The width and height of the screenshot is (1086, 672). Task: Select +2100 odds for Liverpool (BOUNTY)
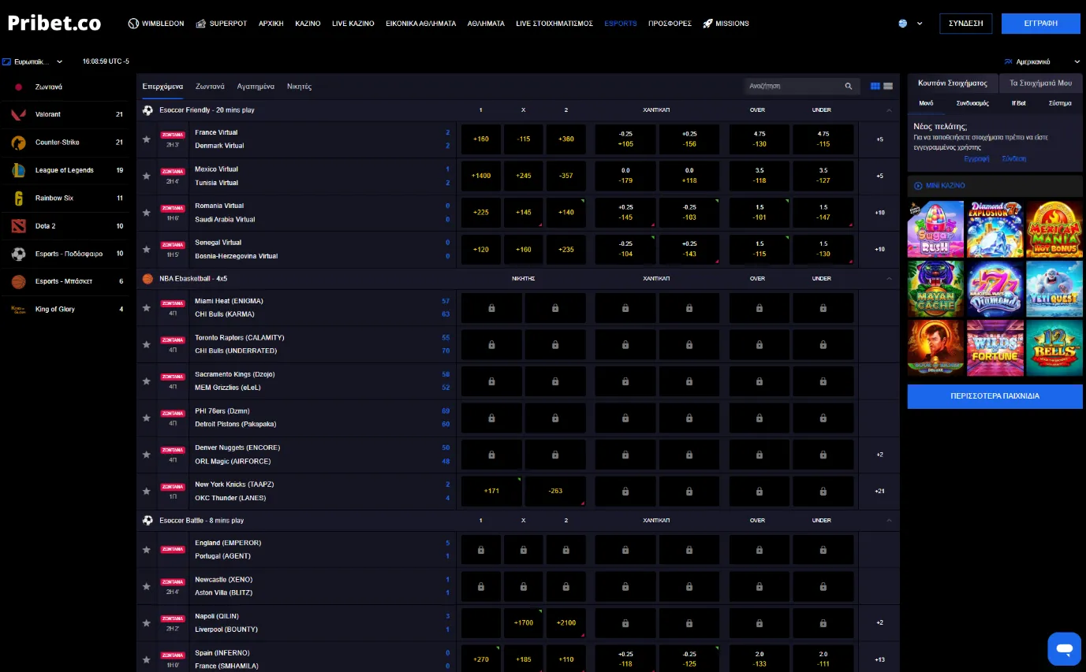(x=565, y=623)
